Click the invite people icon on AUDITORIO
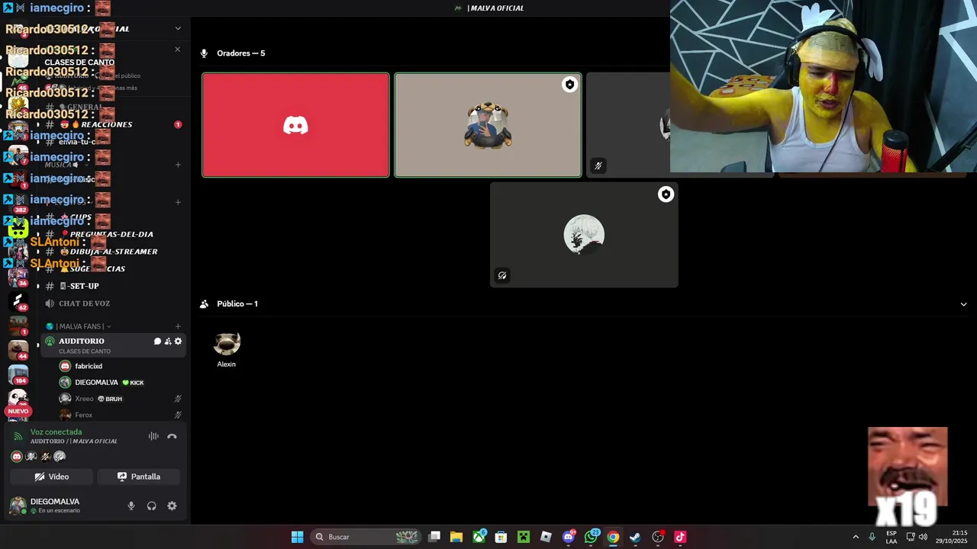The width and height of the screenshot is (977, 549). pos(168,342)
